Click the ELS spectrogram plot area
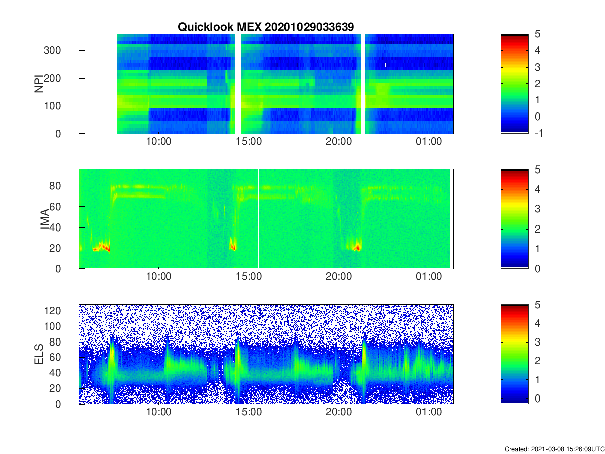 pyautogui.click(x=266, y=354)
